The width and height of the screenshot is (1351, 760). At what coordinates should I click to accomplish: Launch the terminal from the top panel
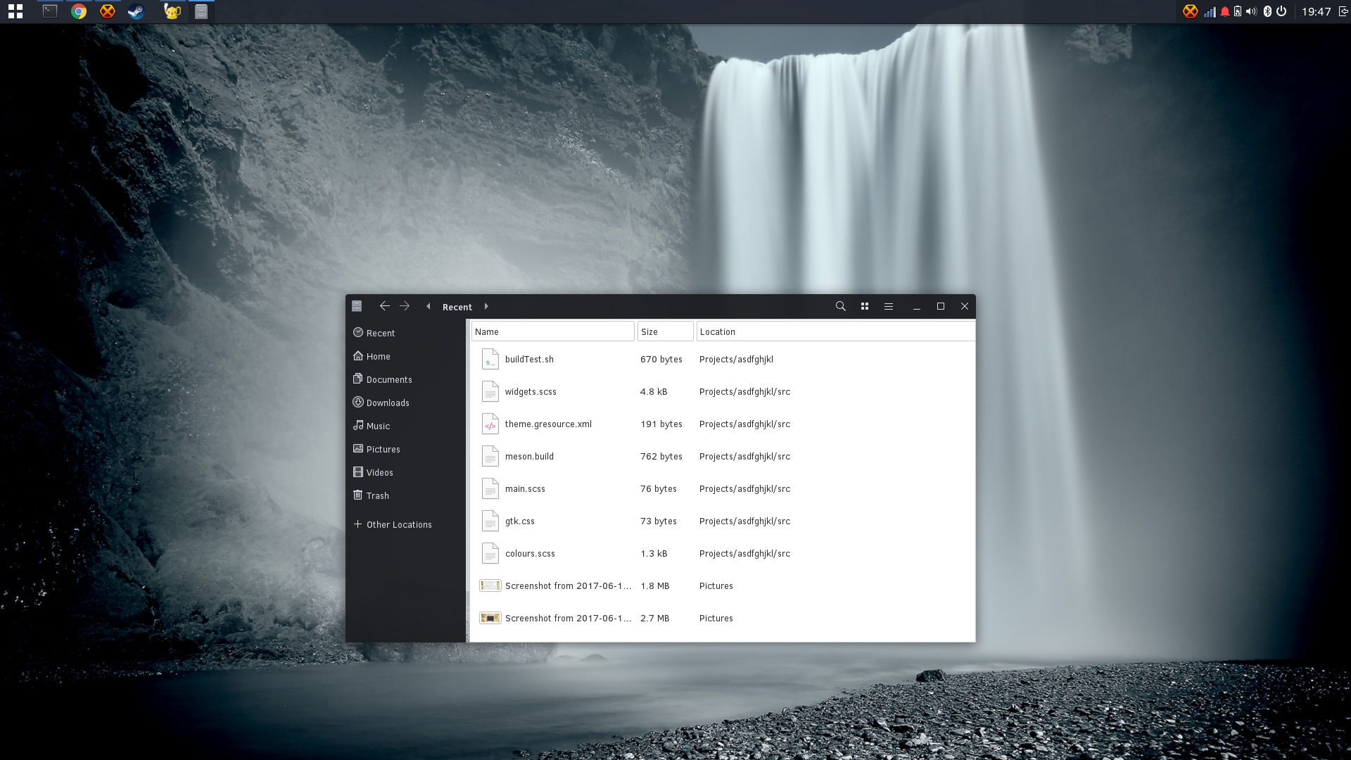pos(50,11)
